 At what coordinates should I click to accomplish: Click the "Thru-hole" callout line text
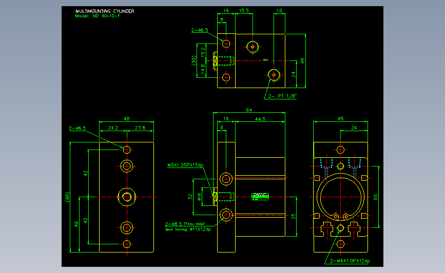click(185, 224)
